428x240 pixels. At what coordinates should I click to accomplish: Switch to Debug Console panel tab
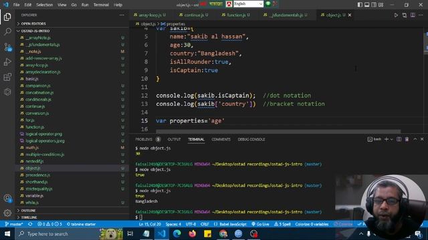click(251, 139)
